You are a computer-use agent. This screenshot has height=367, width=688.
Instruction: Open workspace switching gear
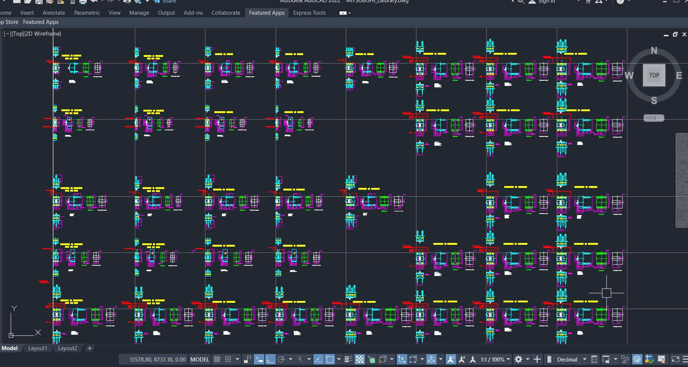coord(519,359)
